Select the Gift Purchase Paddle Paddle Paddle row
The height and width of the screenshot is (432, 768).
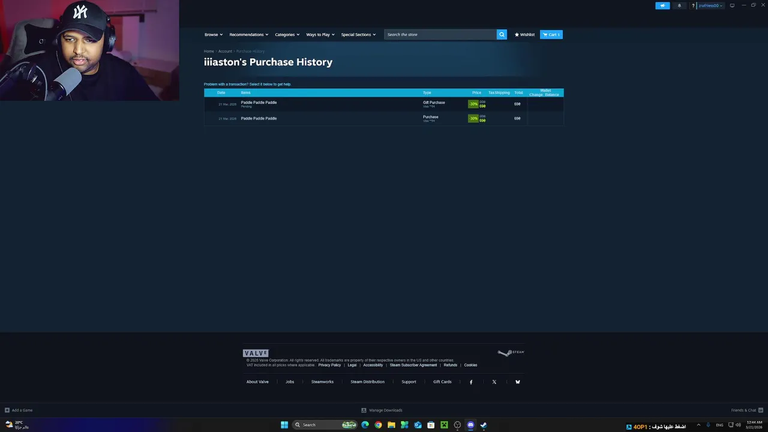[x=383, y=104]
